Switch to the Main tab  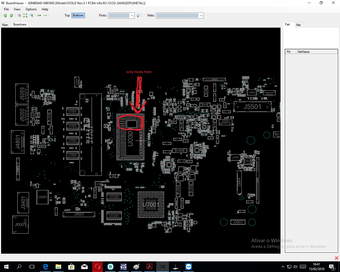(5, 25)
